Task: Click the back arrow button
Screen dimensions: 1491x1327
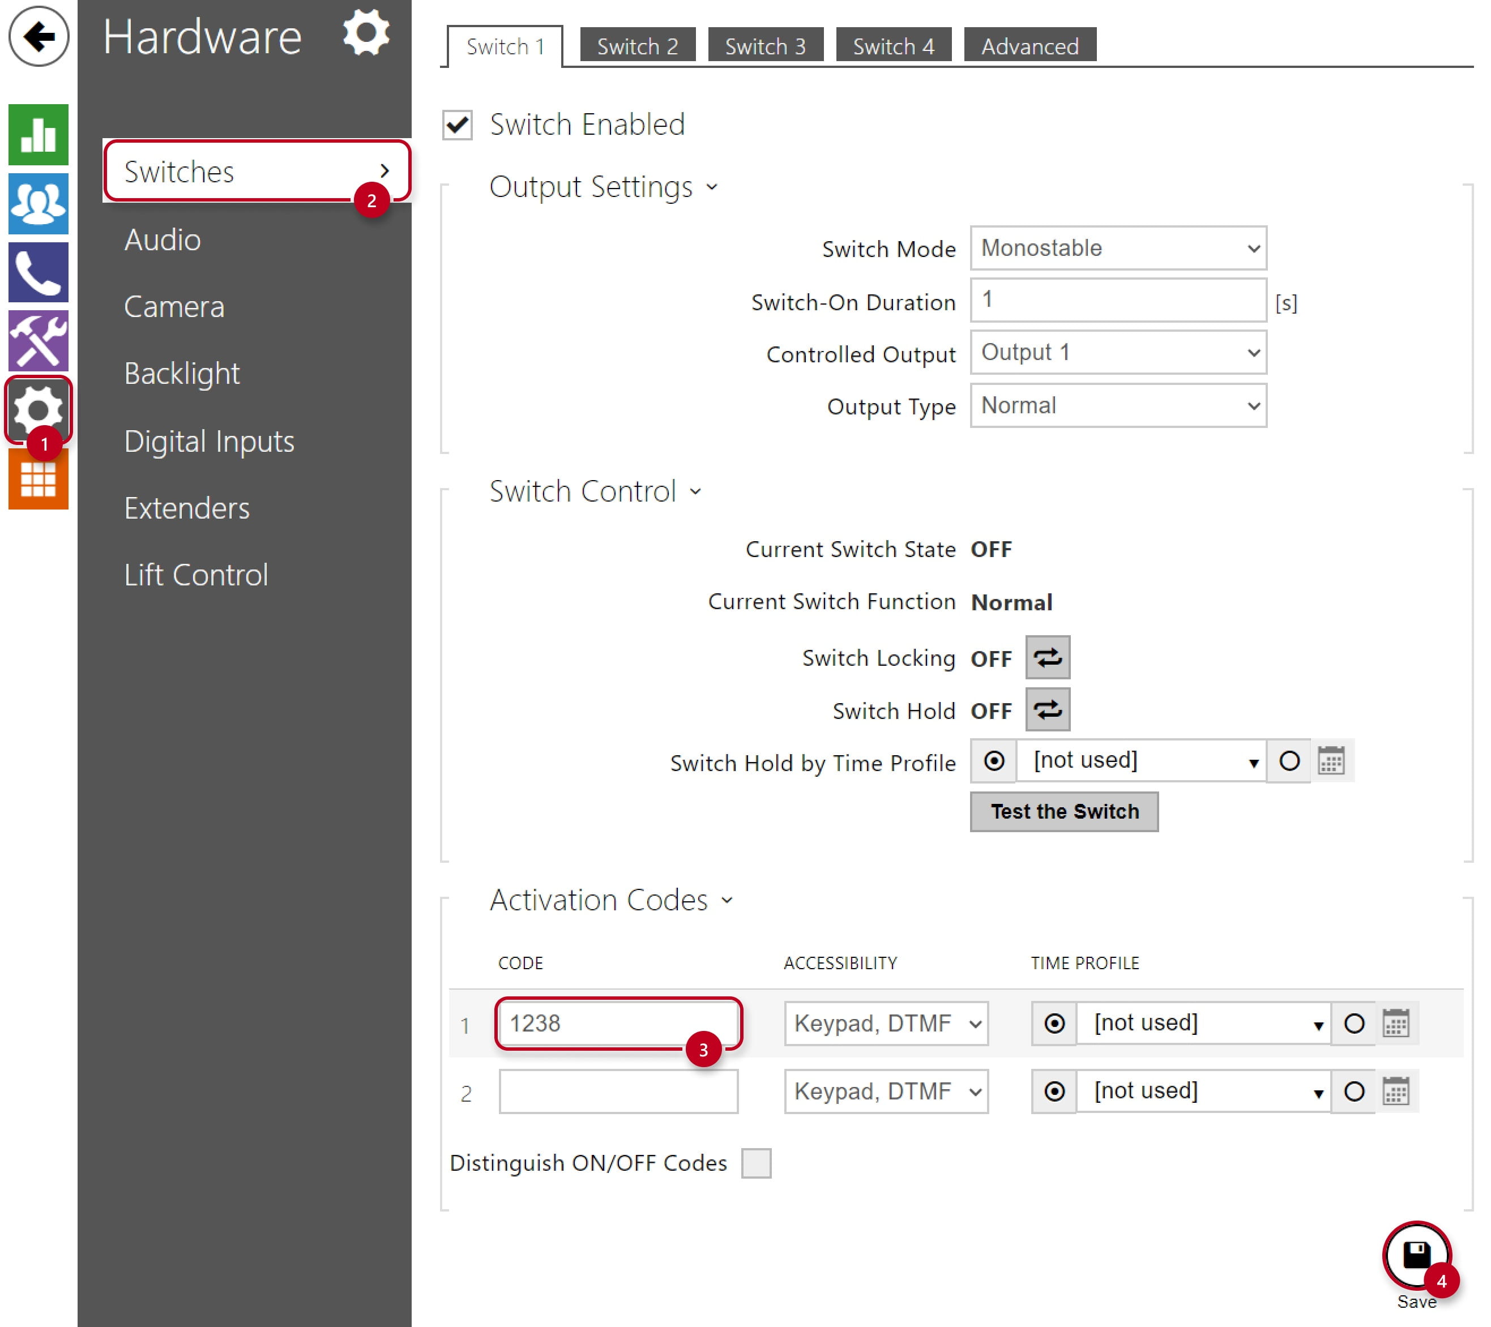Action: click(39, 36)
